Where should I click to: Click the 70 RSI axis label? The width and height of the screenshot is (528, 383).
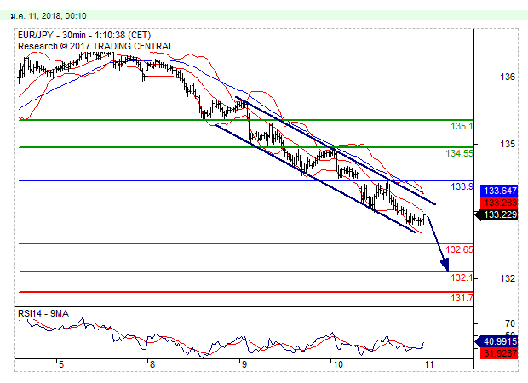pyautogui.click(x=510, y=323)
